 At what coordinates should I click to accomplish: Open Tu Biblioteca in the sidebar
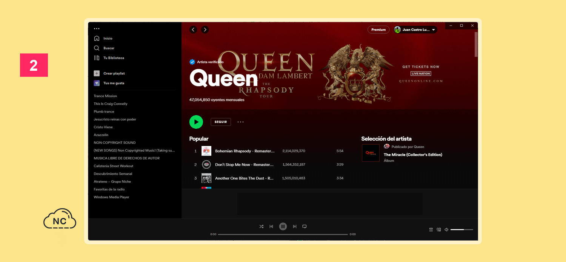114,58
